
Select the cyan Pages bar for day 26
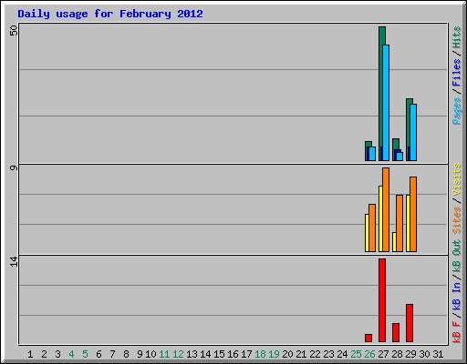[372, 154]
